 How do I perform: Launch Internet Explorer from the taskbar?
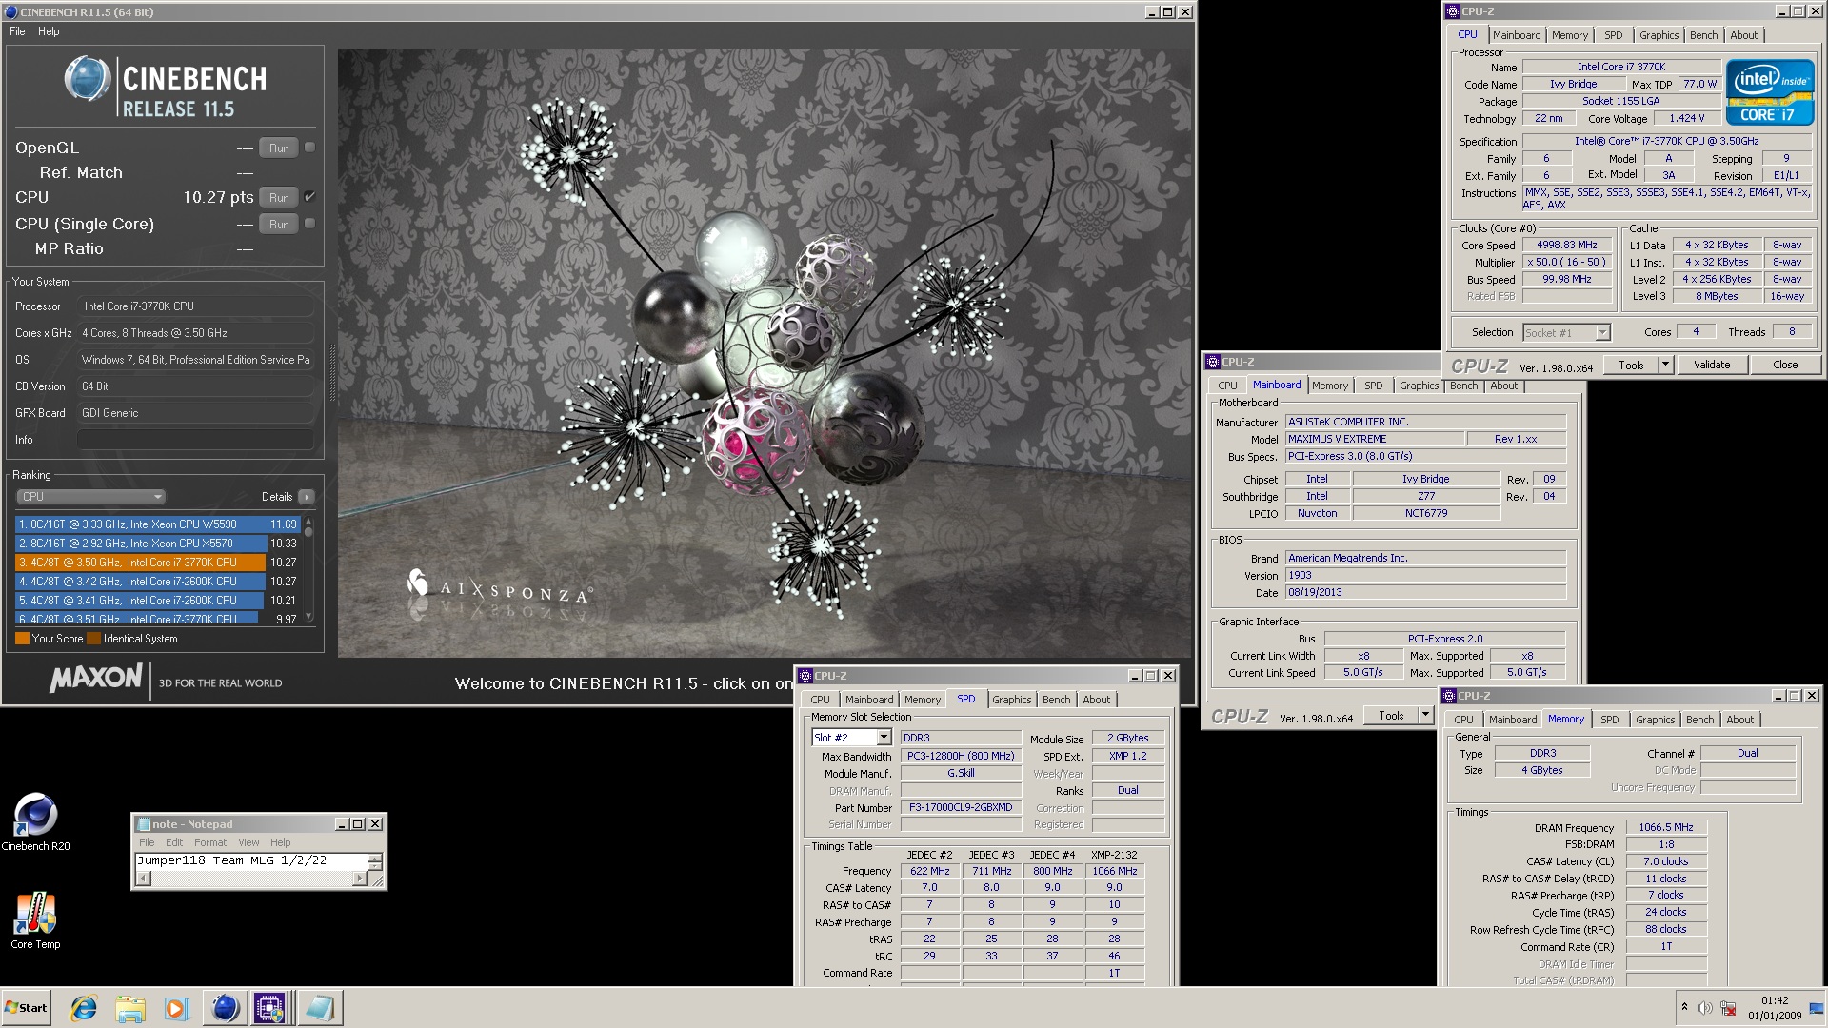tap(84, 1008)
